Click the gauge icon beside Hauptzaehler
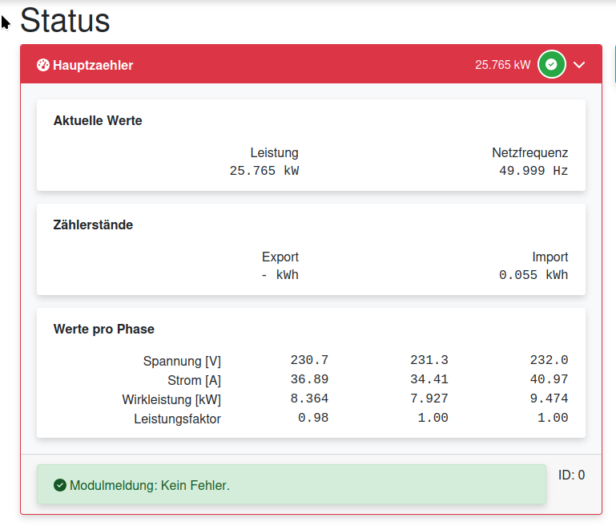 [43, 65]
